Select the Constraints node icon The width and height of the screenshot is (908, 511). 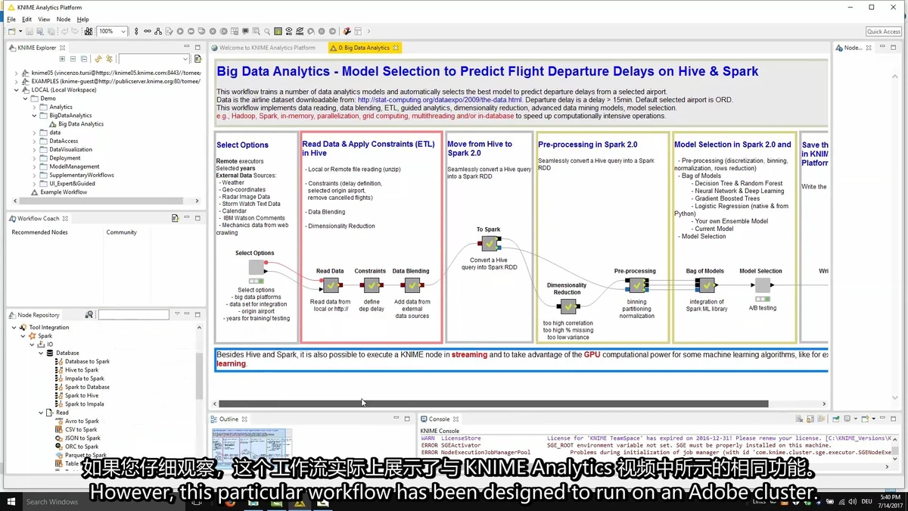point(372,285)
